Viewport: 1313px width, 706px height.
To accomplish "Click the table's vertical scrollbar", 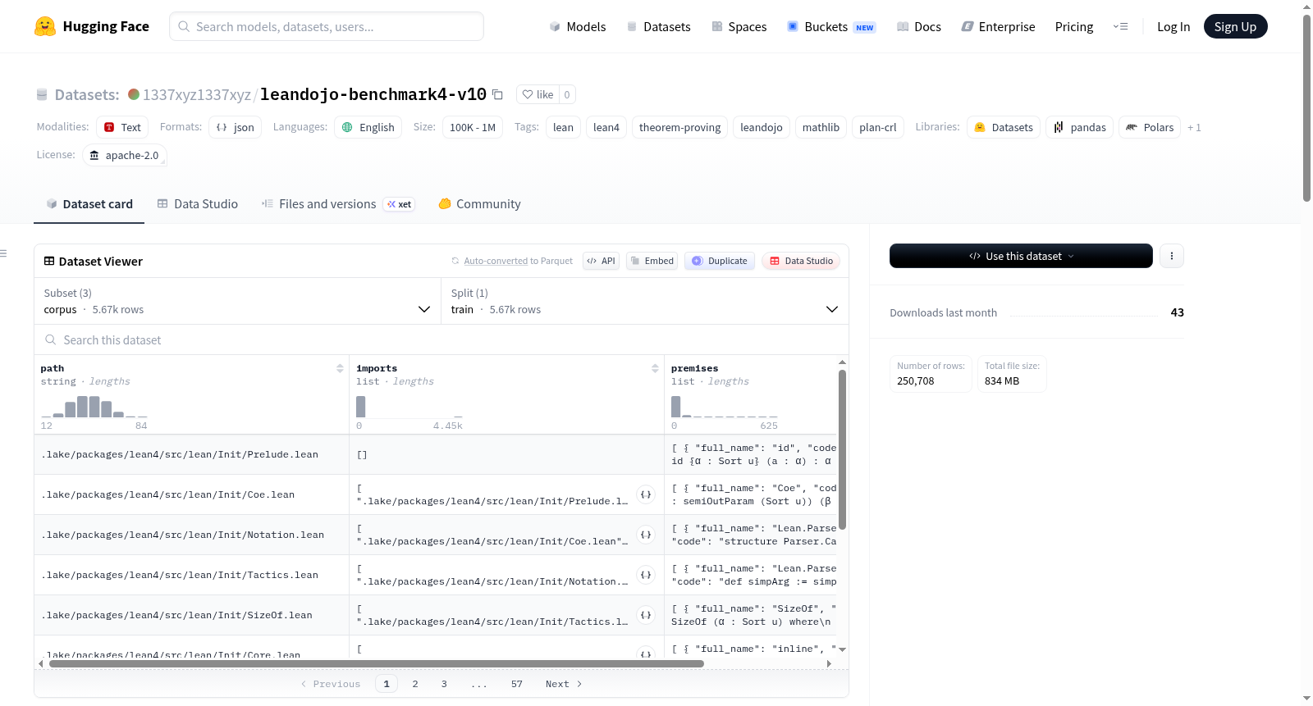I will point(842,449).
